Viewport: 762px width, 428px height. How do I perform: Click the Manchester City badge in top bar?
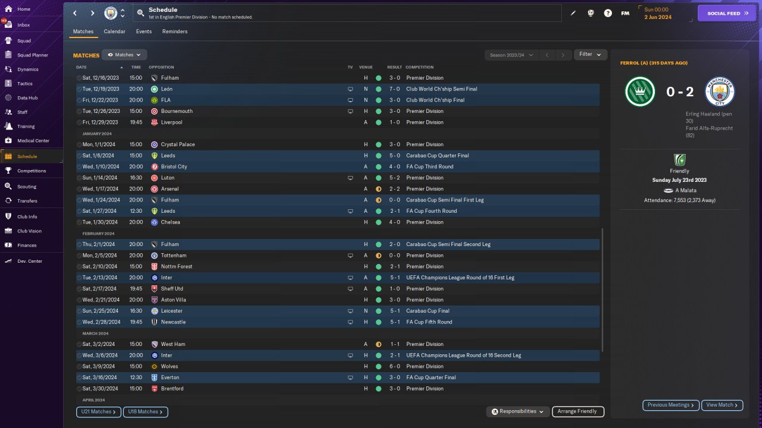(111, 13)
